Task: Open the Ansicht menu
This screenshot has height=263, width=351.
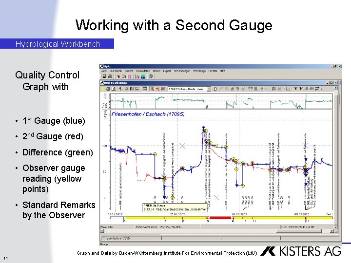Action: tap(129, 71)
